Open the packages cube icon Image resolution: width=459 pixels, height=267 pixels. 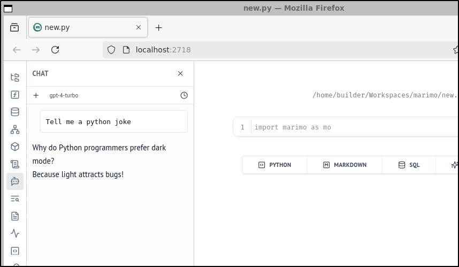coord(15,147)
